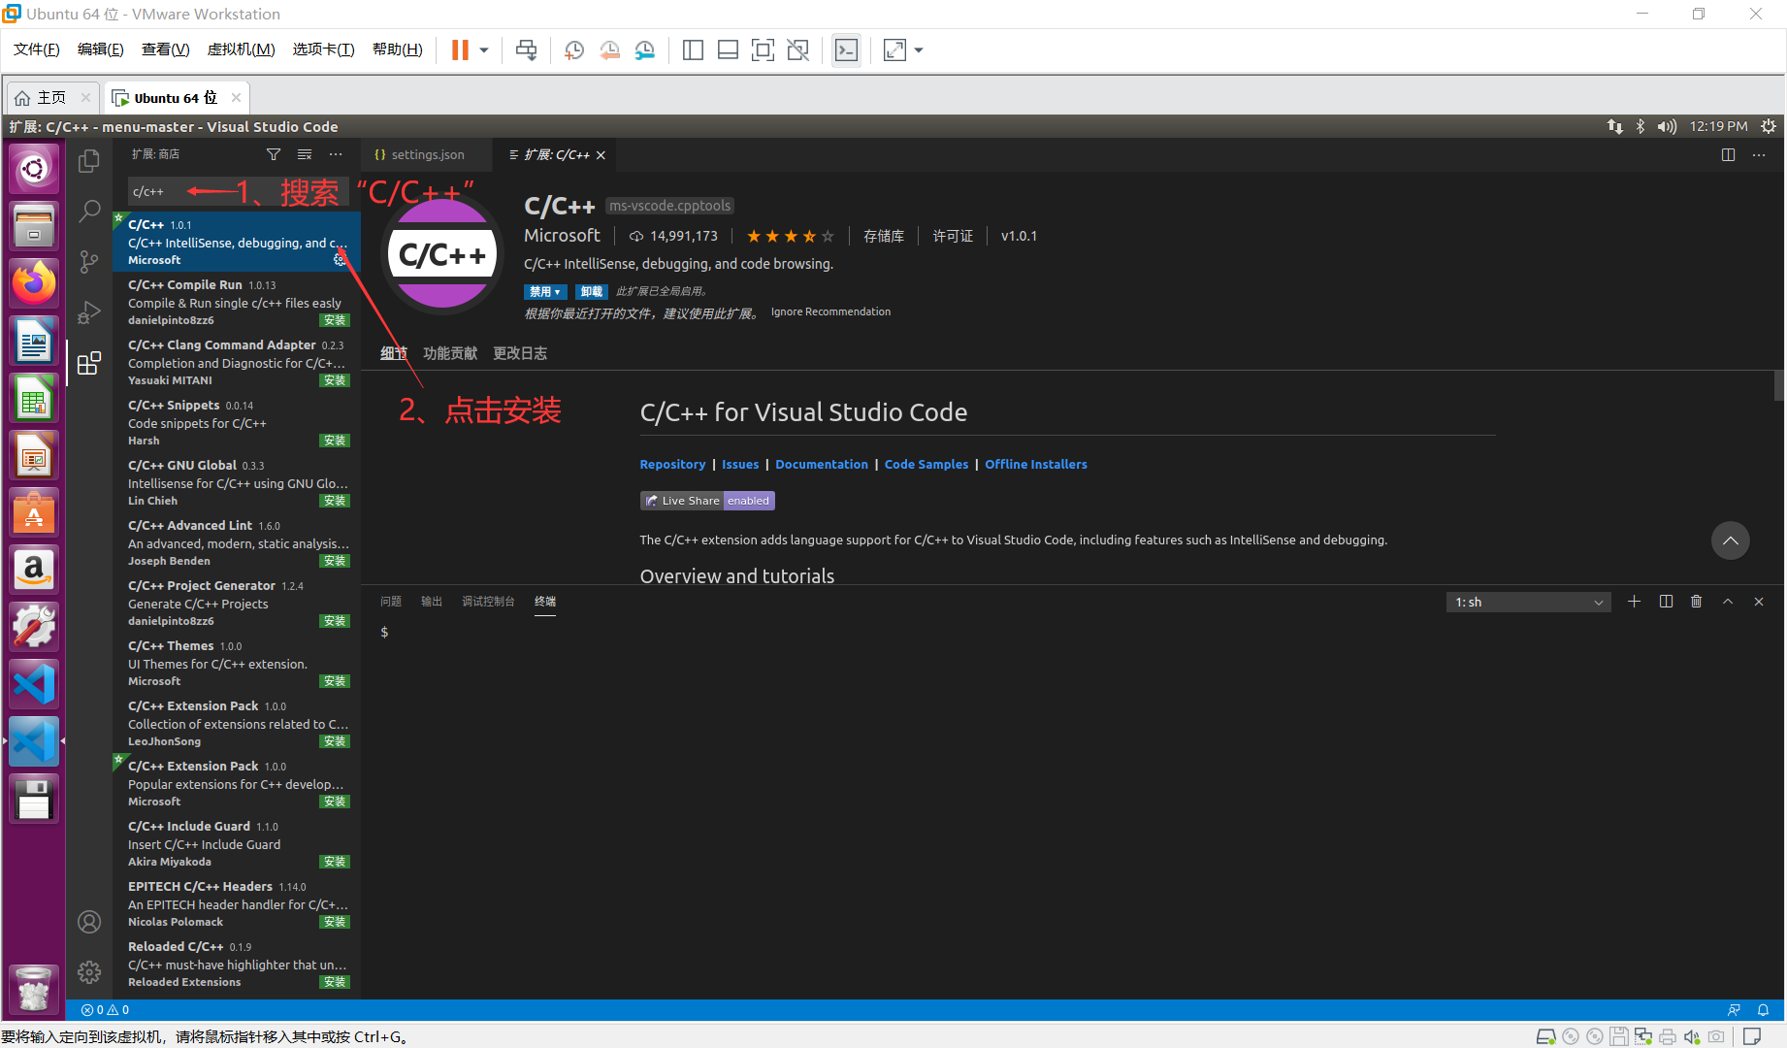The width and height of the screenshot is (1787, 1048).
Task: Open LibreOffice Writer from the dock
Action: click(x=34, y=342)
